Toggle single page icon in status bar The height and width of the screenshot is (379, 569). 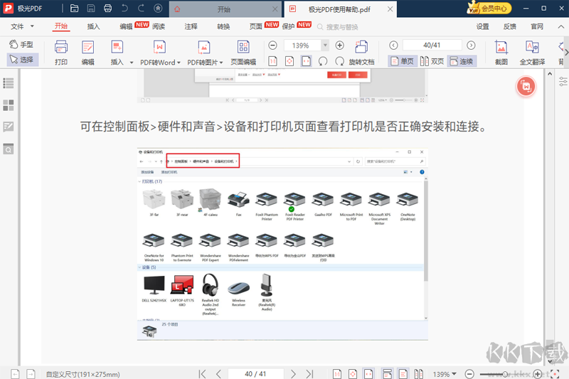403,374
